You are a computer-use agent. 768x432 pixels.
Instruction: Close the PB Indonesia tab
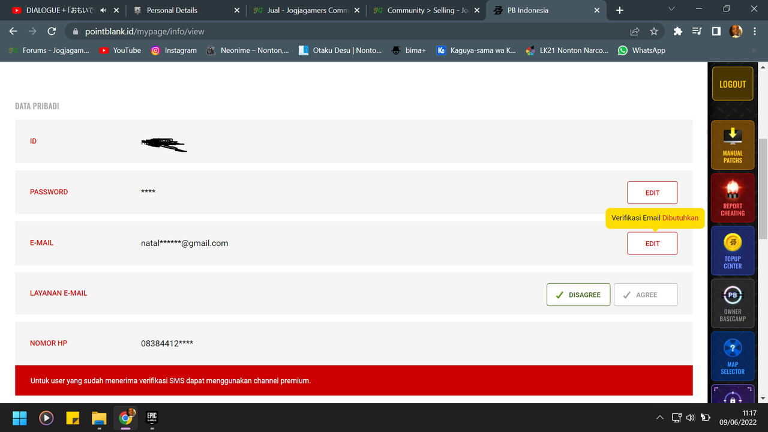tap(597, 10)
